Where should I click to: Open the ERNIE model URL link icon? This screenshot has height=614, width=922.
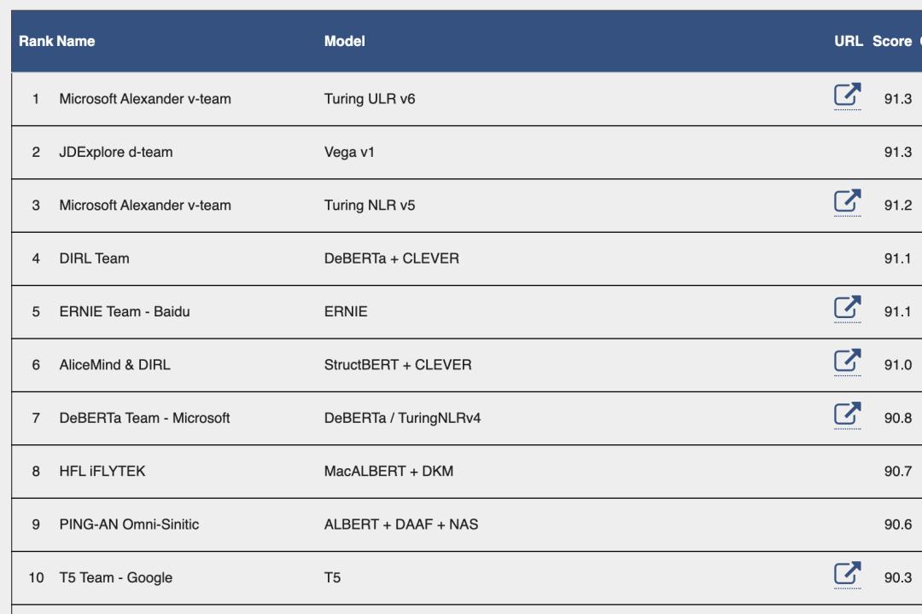pos(848,307)
